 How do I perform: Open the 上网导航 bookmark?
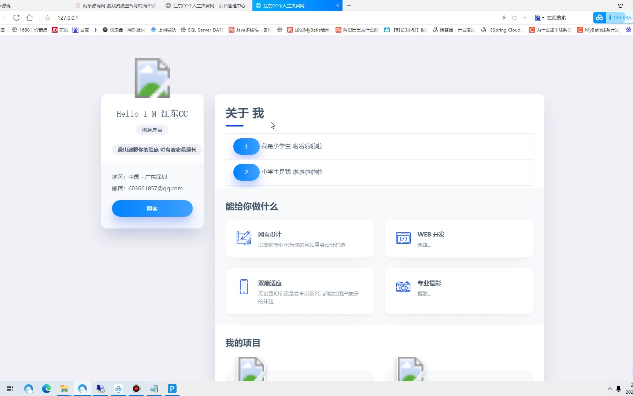(163, 30)
